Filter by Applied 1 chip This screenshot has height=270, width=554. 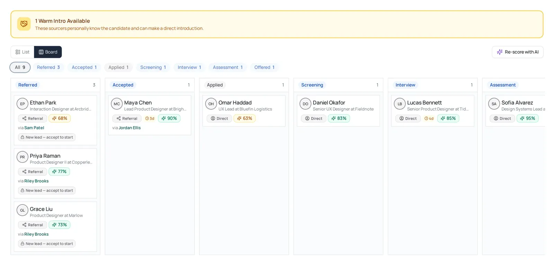(118, 67)
